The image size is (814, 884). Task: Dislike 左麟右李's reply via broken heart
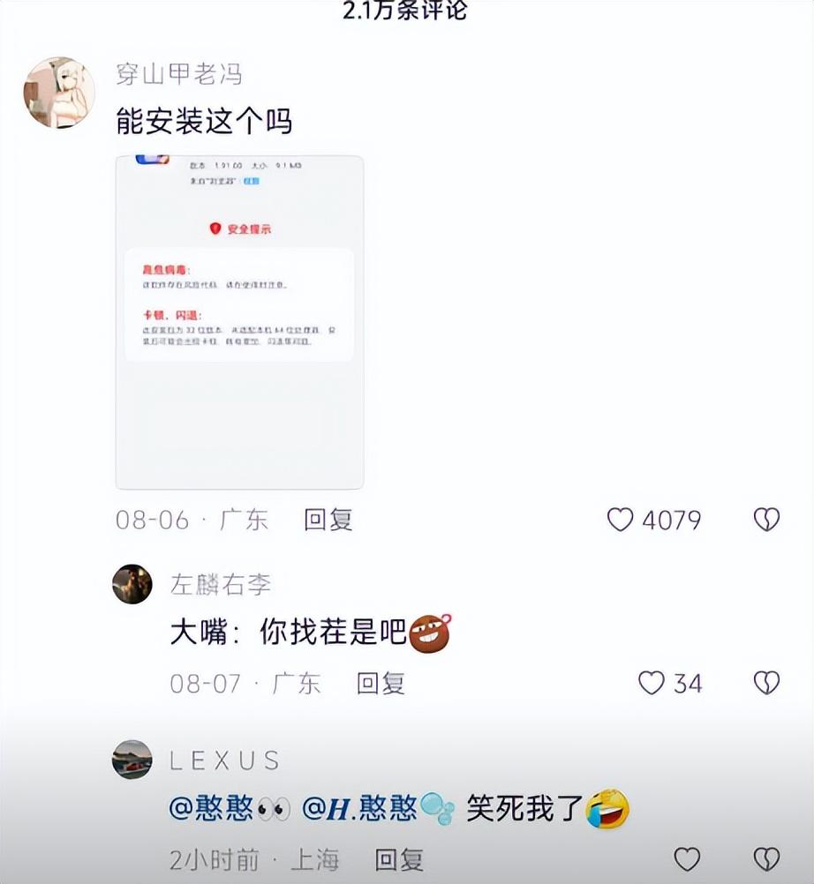(766, 683)
